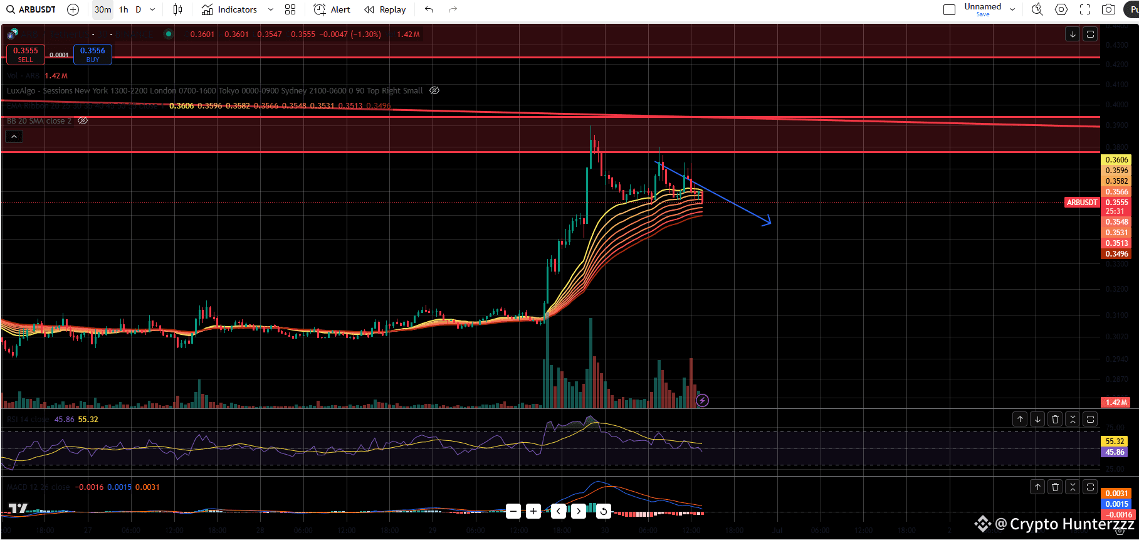The height and width of the screenshot is (540, 1139).
Task: Enter fullscreen mode
Action: point(1085,9)
